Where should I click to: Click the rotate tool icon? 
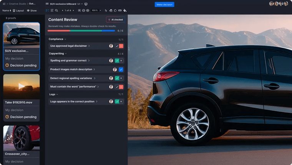pos(115,10)
